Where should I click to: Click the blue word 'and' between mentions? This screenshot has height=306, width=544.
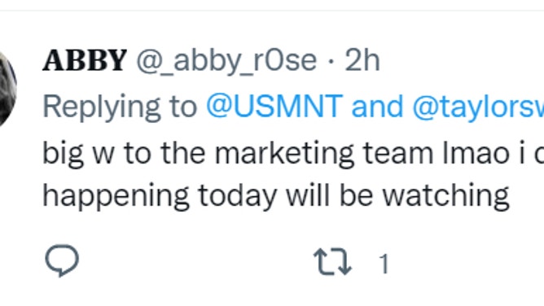(x=377, y=106)
